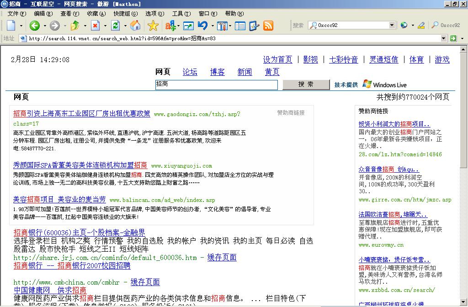Click the green Go arrow beside address bar

point(453,38)
